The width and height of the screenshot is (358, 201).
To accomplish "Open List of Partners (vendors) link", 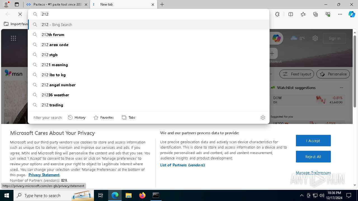I will click(182, 165).
